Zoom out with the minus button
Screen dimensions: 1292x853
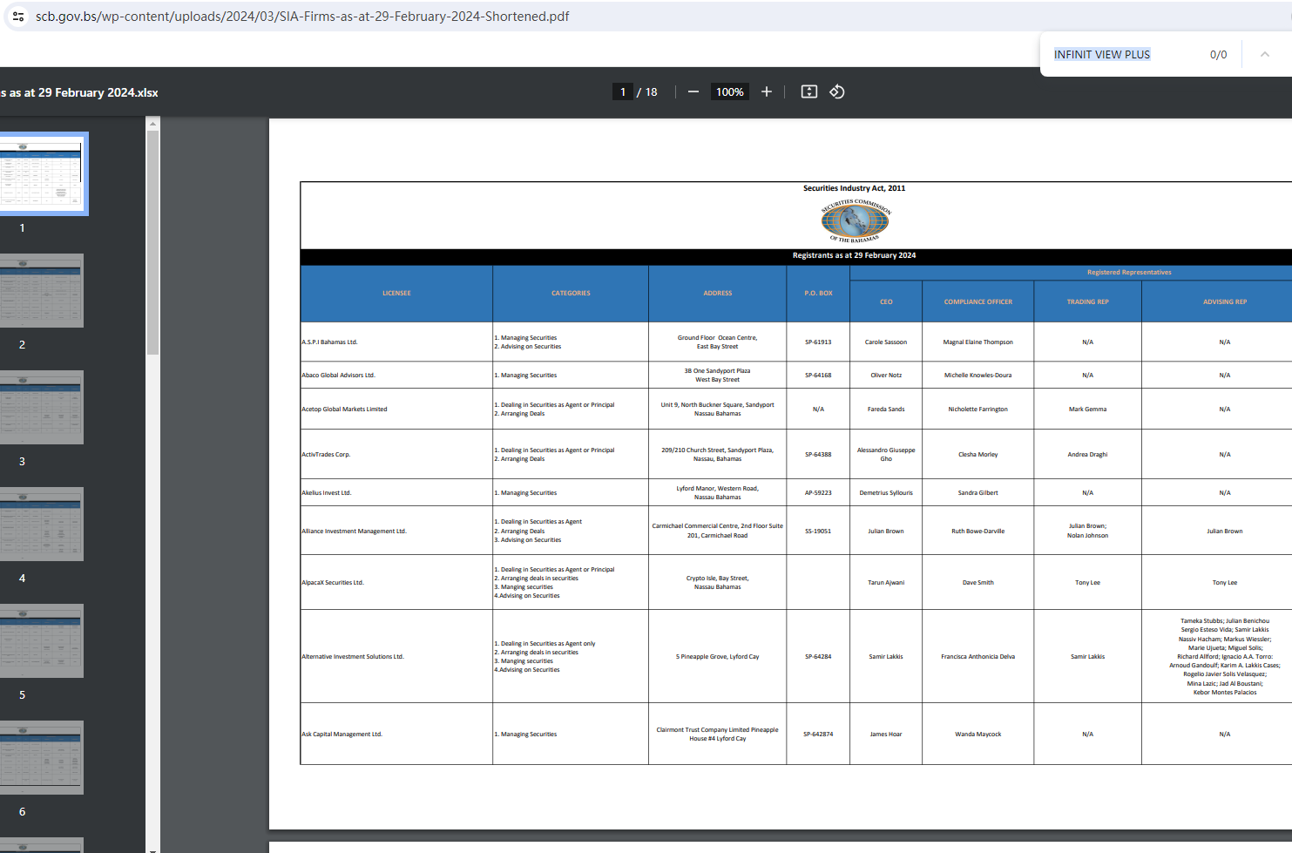click(693, 91)
